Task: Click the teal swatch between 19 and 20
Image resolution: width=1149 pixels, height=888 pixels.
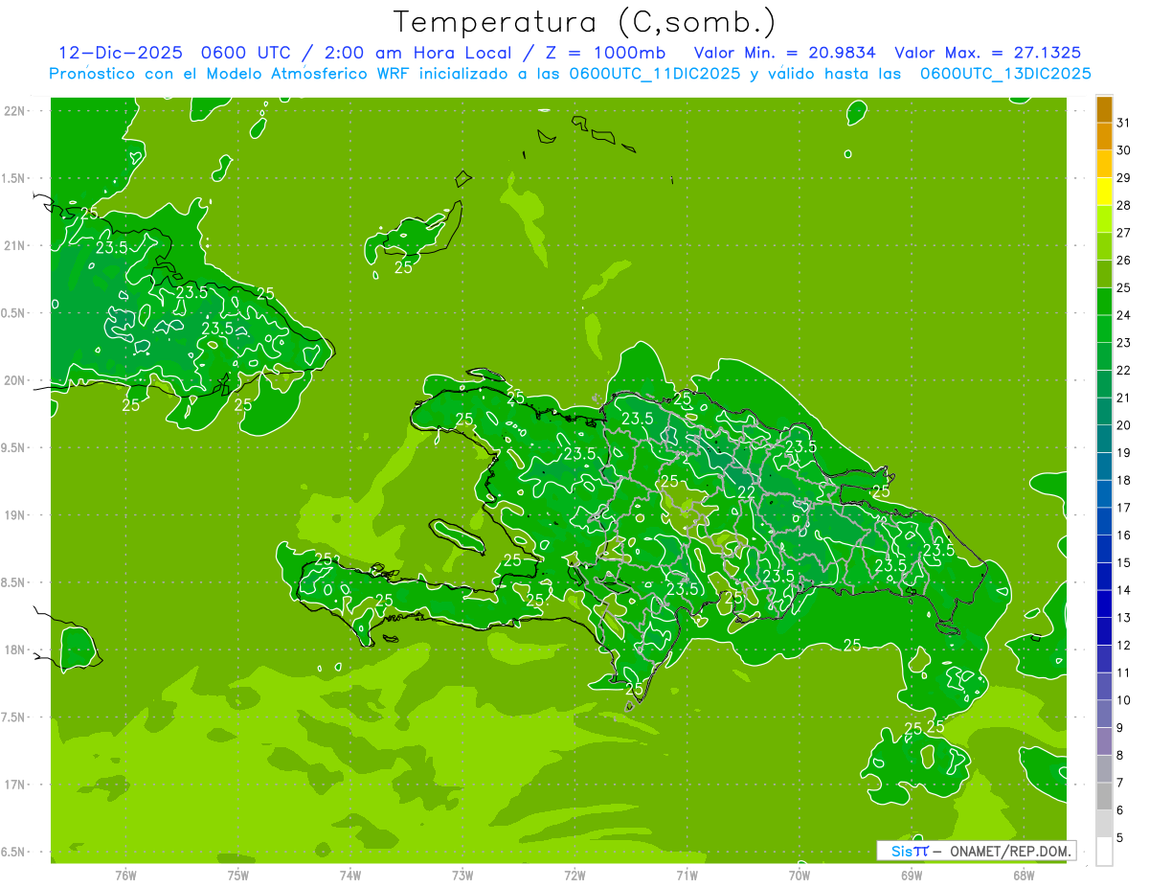Action: (x=1104, y=439)
